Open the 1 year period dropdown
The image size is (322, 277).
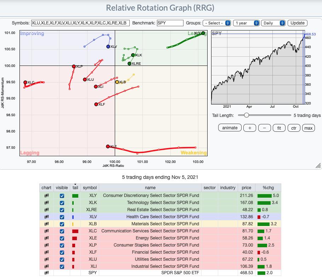tap(246, 23)
